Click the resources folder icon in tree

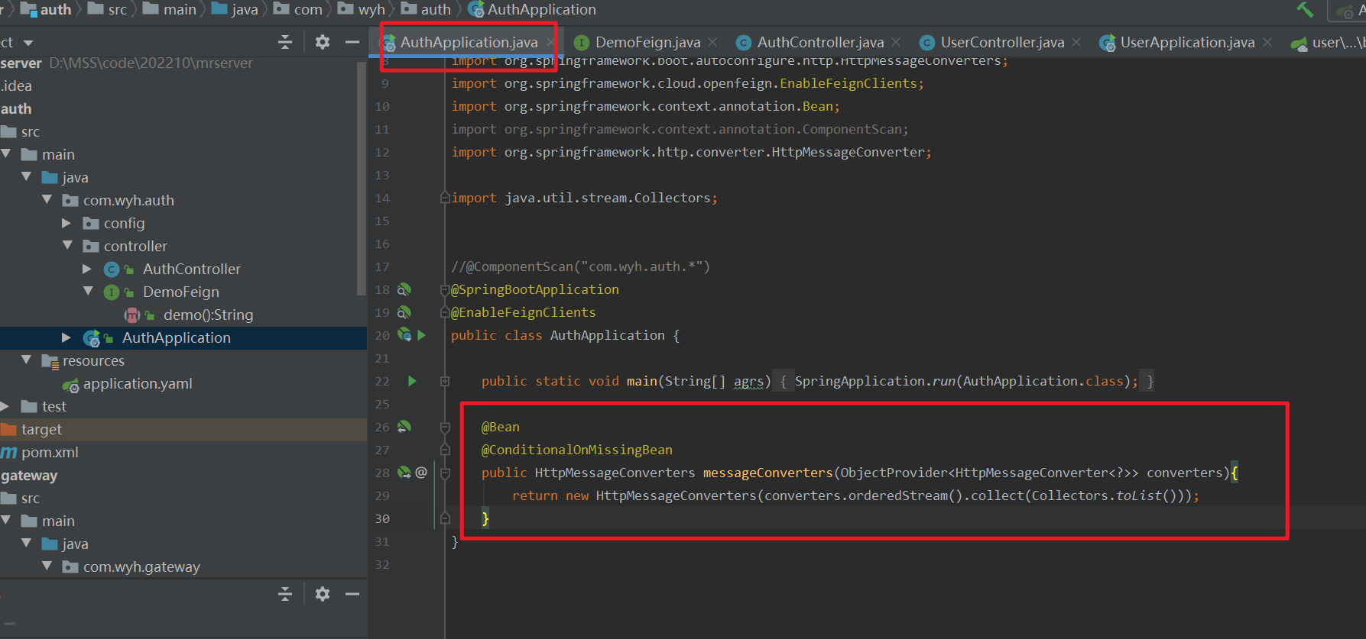[50, 361]
